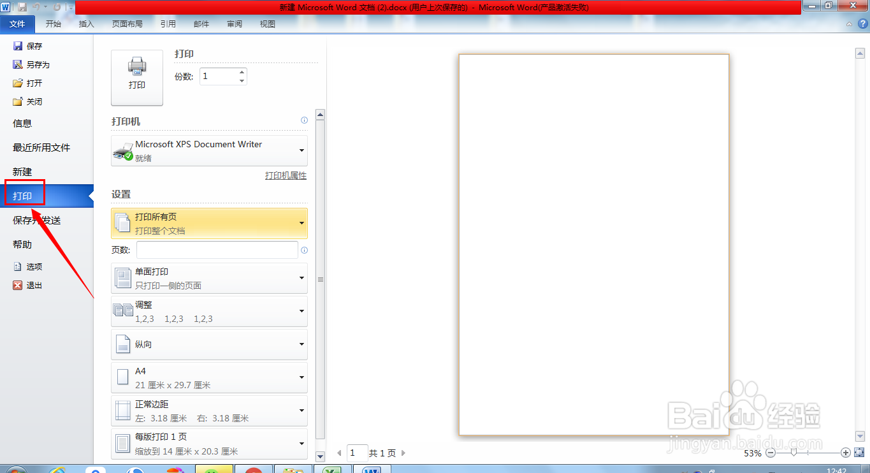The height and width of the screenshot is (473, 870).
Task: Click the 页数 pages input field
Action: pos(217,250)
